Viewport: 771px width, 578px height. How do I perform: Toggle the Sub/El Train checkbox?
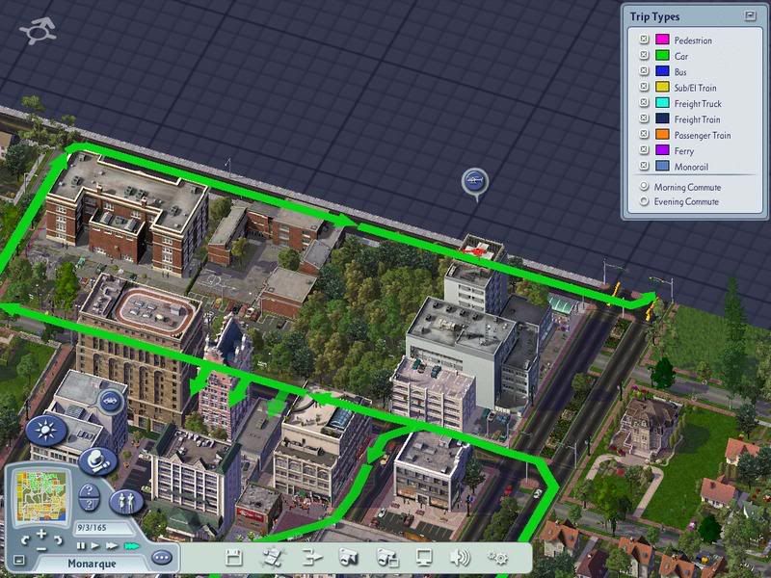tap(644, 87)
